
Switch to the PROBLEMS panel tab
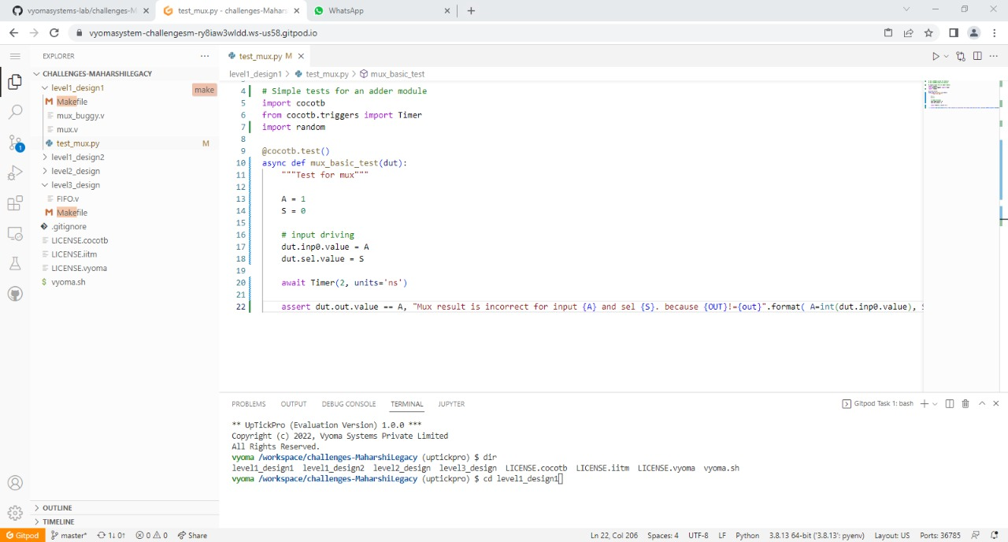[249, 404]
